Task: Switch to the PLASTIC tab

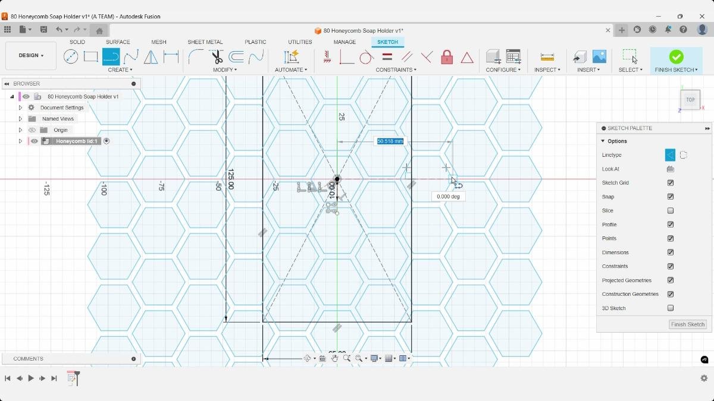Action: coord(255,42)
